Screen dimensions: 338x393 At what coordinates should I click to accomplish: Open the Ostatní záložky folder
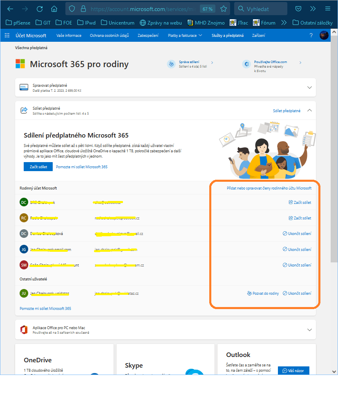click(313, 23)
